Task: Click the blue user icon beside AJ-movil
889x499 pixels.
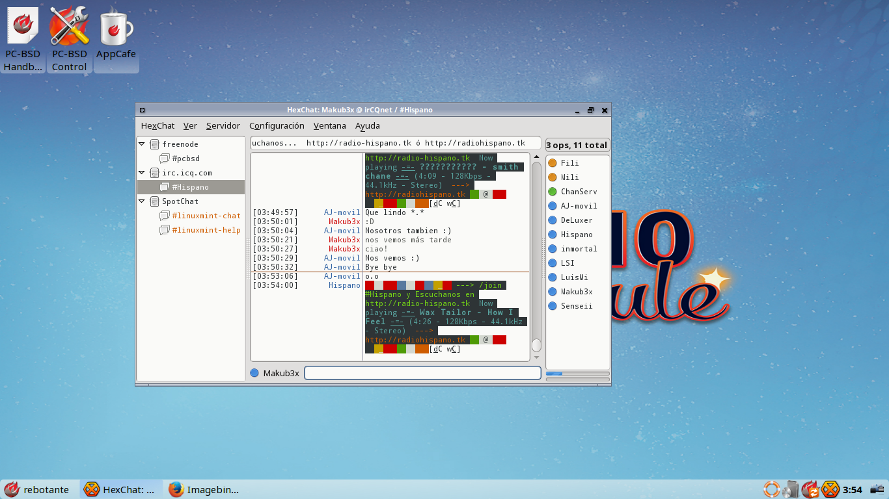Action: click(553, 206)
